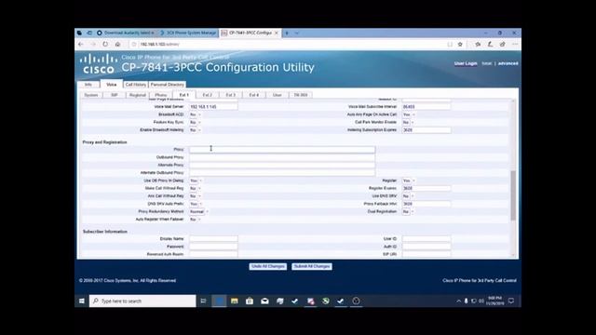Click the basic link
The height and width of the screenshot is (335, 596).
(486, 63)
